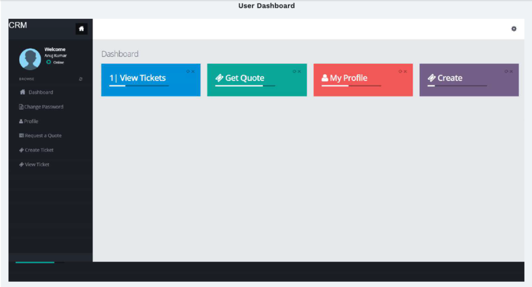The width and height of the screenshot is (532, 287).
Task: Click the View Ticket icon in sidebar
Action: (21, 164)
